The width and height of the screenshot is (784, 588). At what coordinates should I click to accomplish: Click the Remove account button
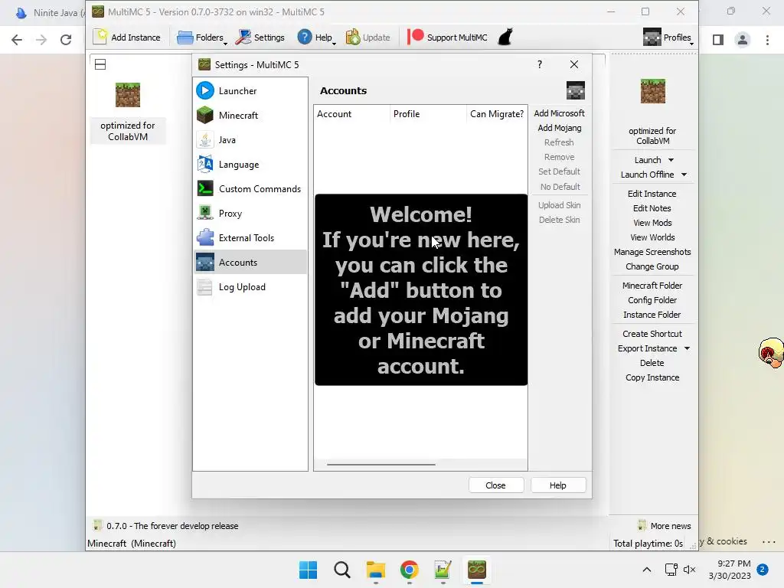click(x=559, y=157)
